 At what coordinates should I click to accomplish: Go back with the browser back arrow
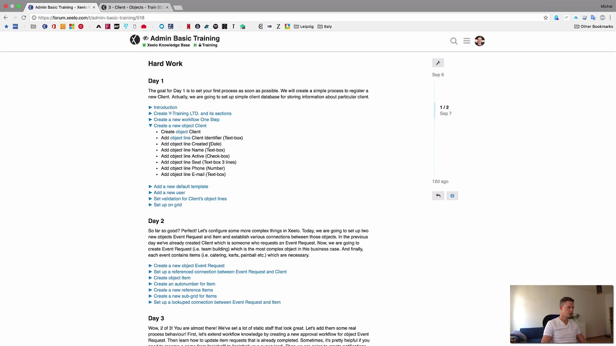pos(6,17)
